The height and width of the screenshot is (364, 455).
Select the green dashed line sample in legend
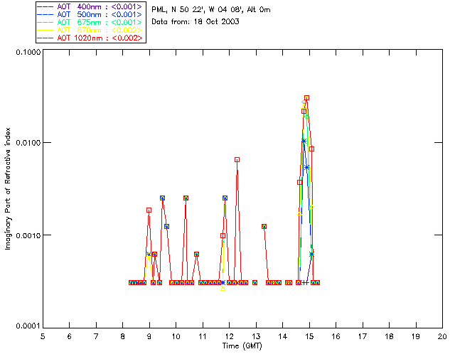[45, 23]
